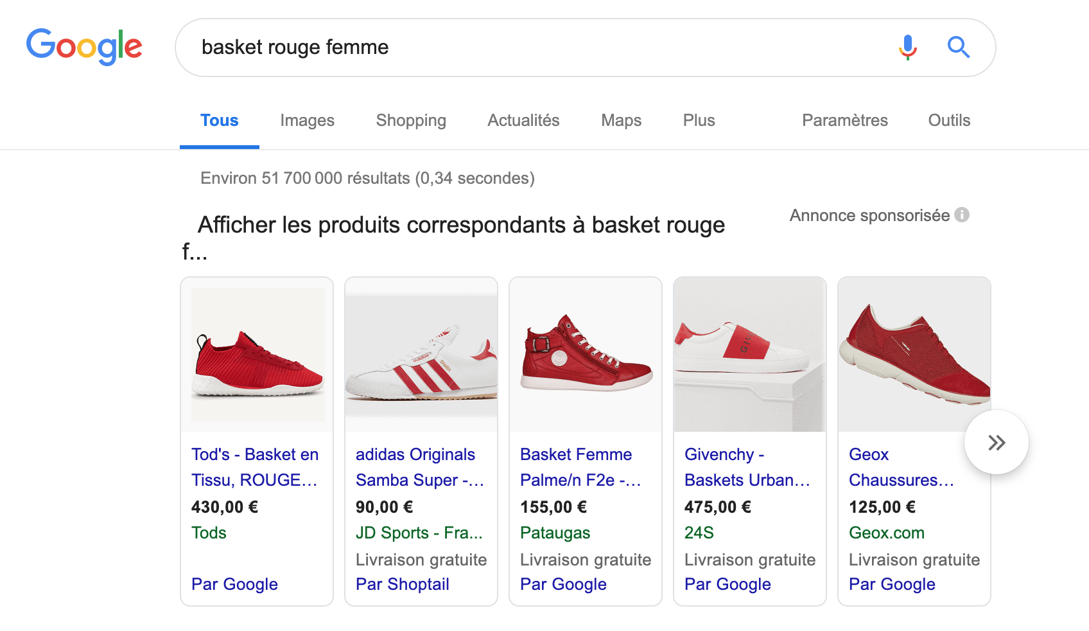Click Par Google under Geox card

coord(892,584)
